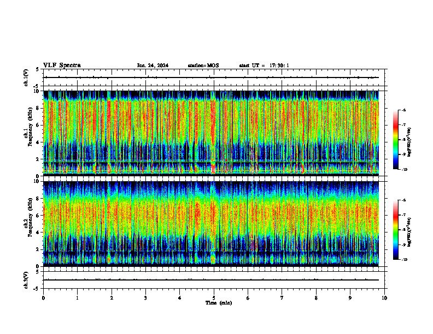Click the "start UT = 17:30: 1" text
This screenshot has width=433, height=334.
tap(264, 65)
